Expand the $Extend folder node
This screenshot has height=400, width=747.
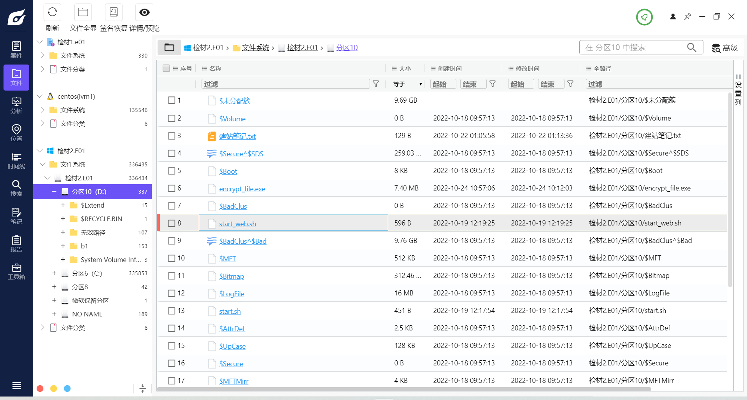[63, 205]
